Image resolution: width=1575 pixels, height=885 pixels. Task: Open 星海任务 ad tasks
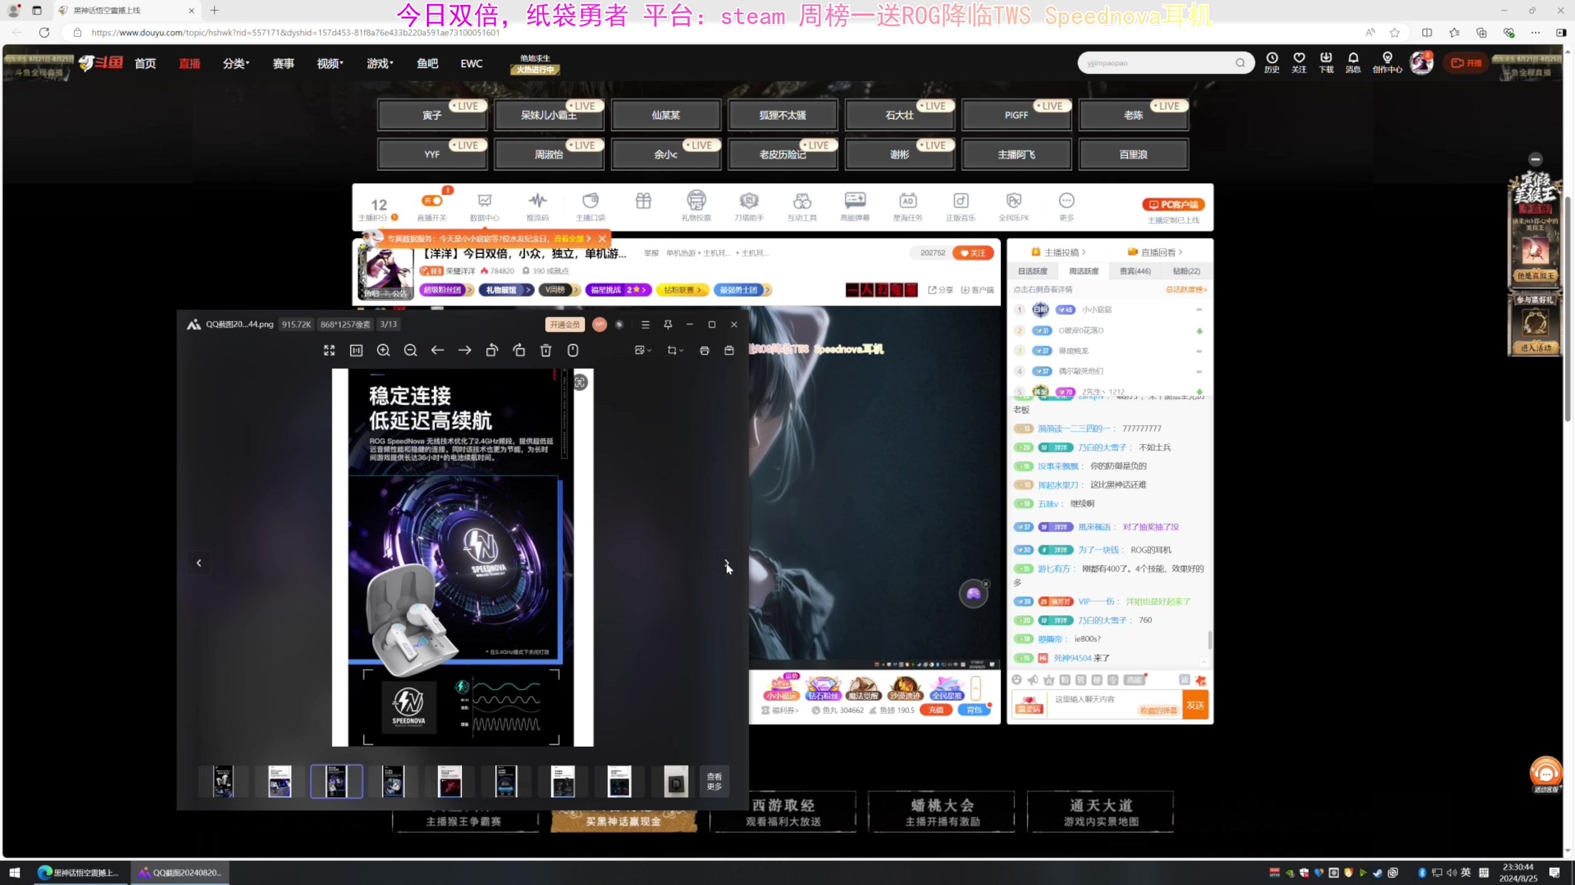908,207
